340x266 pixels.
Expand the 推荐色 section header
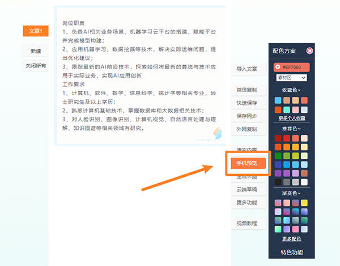[x=292, y=129]
